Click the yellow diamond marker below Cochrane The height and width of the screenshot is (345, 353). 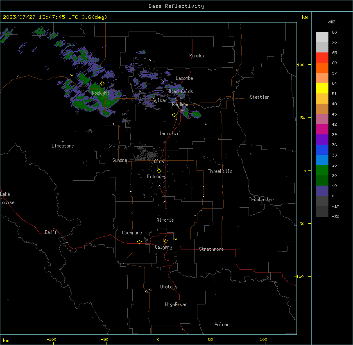(x=140, y=242)
